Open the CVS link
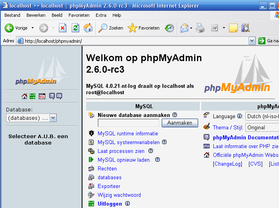Image resolution: width=279 pixels, height=208 pixels. click(255, 164)
